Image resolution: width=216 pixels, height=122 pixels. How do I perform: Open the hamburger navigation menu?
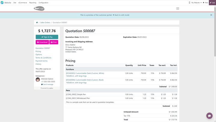pyautogui.click(x=178, y=8)
